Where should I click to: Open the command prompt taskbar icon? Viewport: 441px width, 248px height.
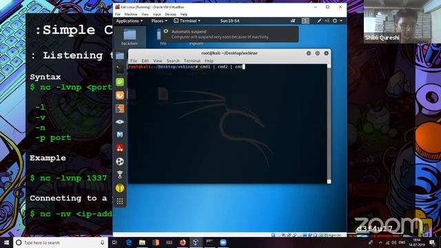pos(209,242)
